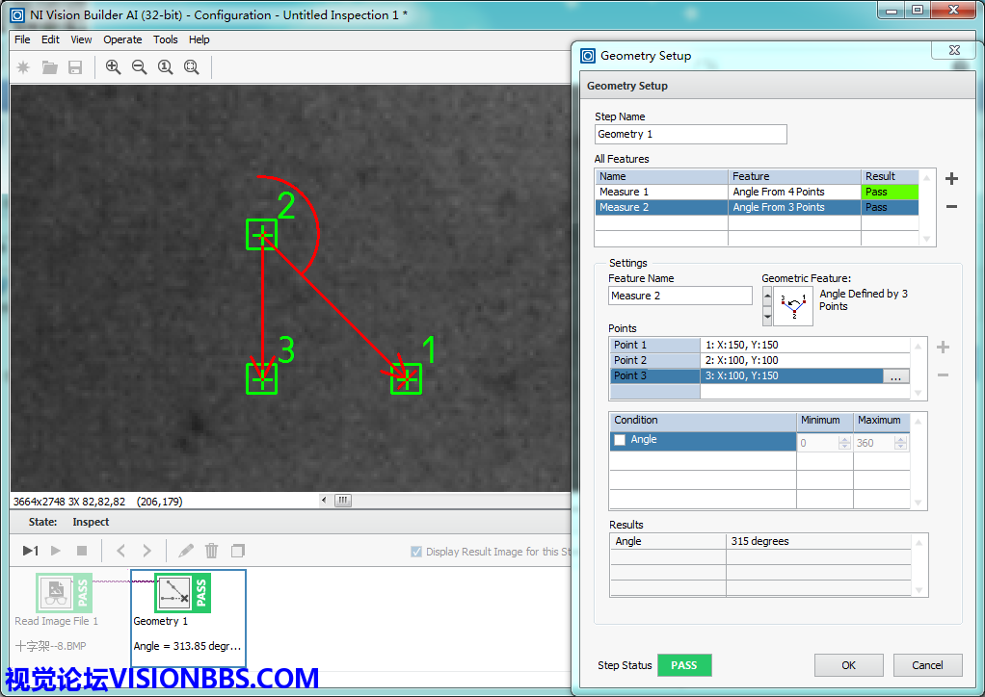Image resolution: width=985 pixels, height=697 pixels.
Task: Click the Zoom In magnifier icon
Action: click(x=114, y=67)
